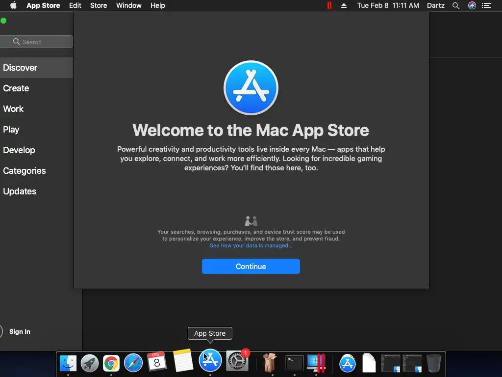Open Spotlight search magnifier icon
This screenshot has height=377, width=502.
coord(456,5)
